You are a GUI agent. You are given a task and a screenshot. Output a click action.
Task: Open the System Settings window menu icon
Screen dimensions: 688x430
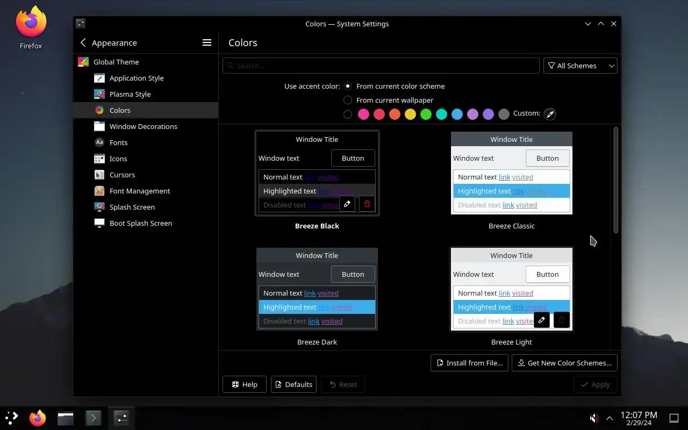click(81, 24)
